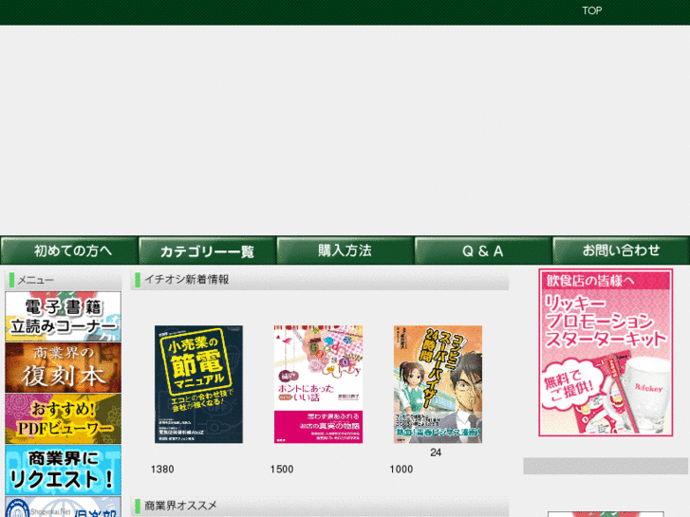This screenshot has height=517, width=690.
Task: Click the 1500 price text
Action: coord(282,470)
